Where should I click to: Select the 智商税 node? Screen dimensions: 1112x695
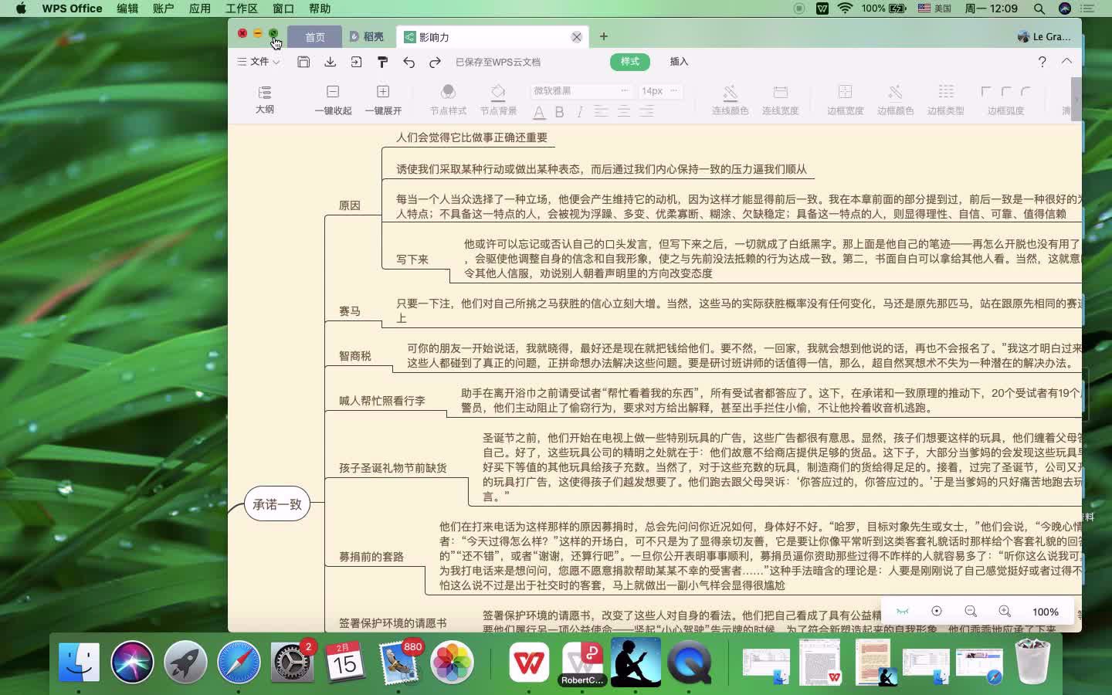(x=355, y=356)
